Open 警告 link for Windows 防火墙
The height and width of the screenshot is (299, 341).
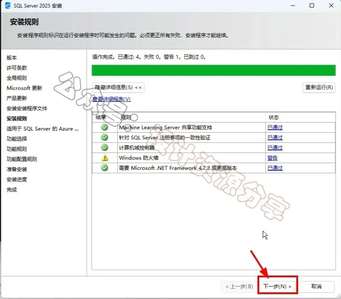pos(272,158)
